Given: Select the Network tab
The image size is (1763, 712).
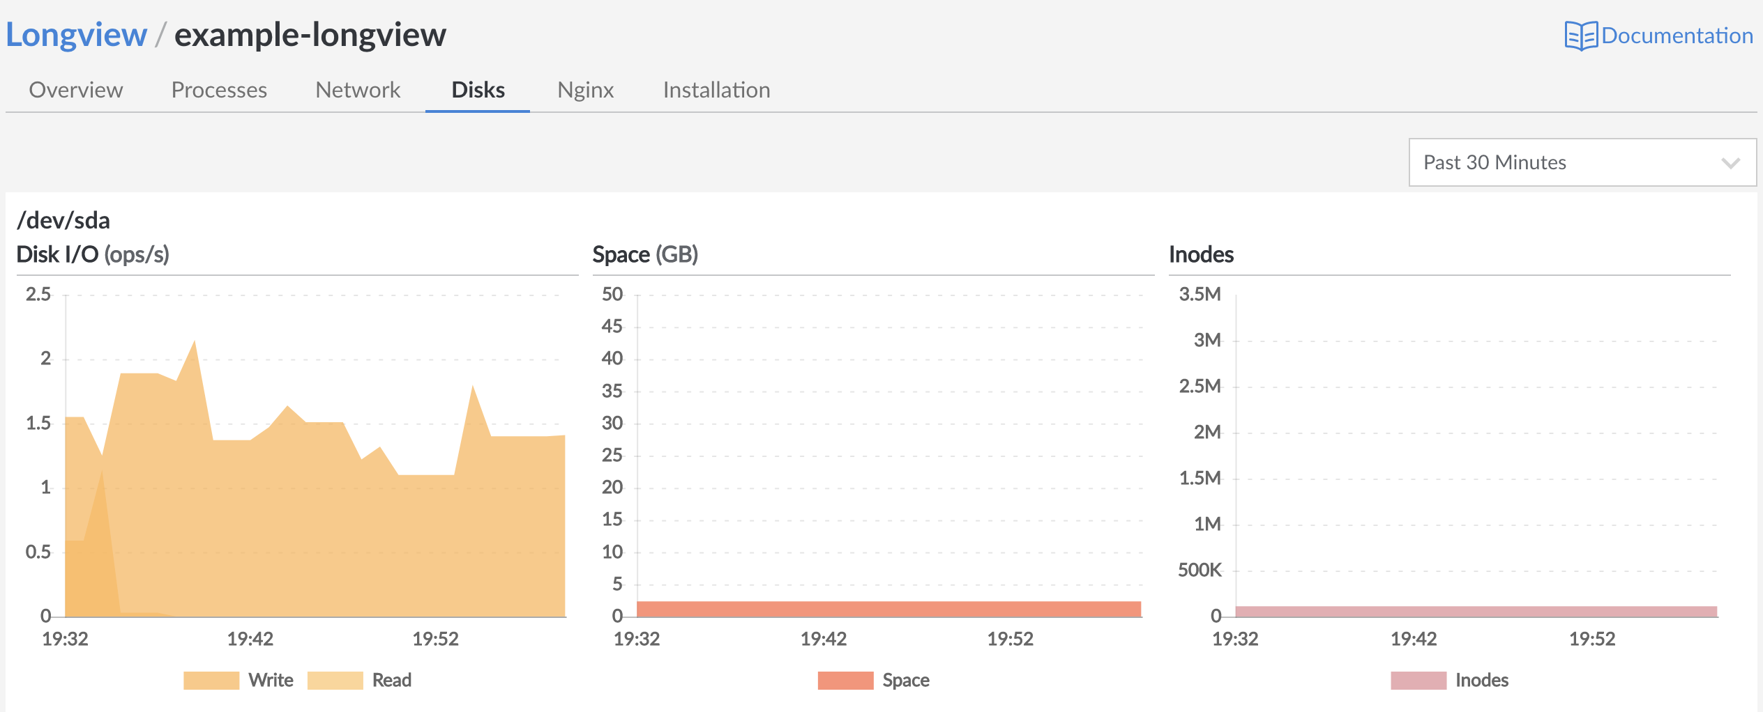Looking at the screenshot, I should (x=358, y=90).
